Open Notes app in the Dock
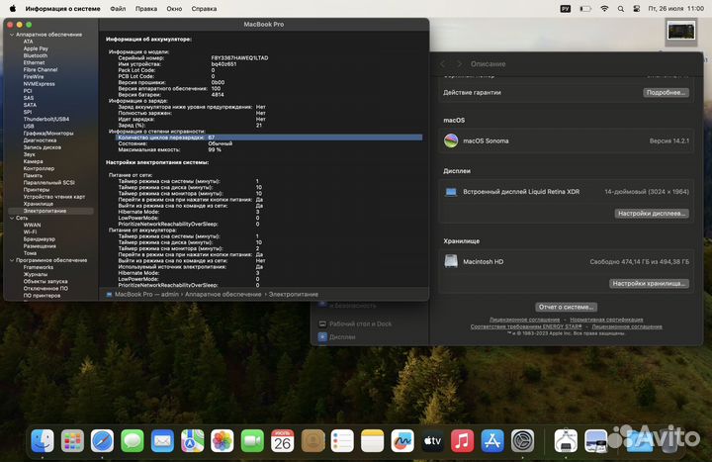This screenshot has height=462, width=712. click(x=373, y=440)
